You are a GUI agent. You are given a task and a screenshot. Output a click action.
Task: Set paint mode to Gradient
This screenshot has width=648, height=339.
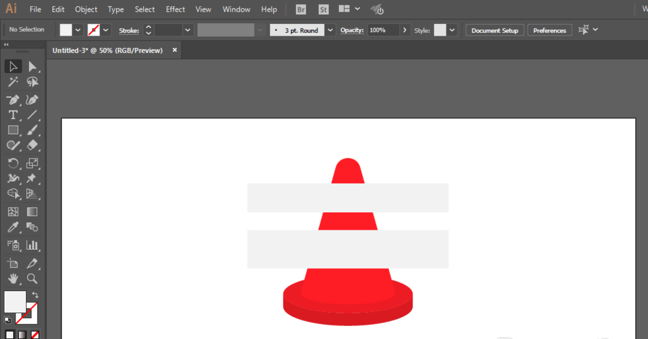coord(22,334)
